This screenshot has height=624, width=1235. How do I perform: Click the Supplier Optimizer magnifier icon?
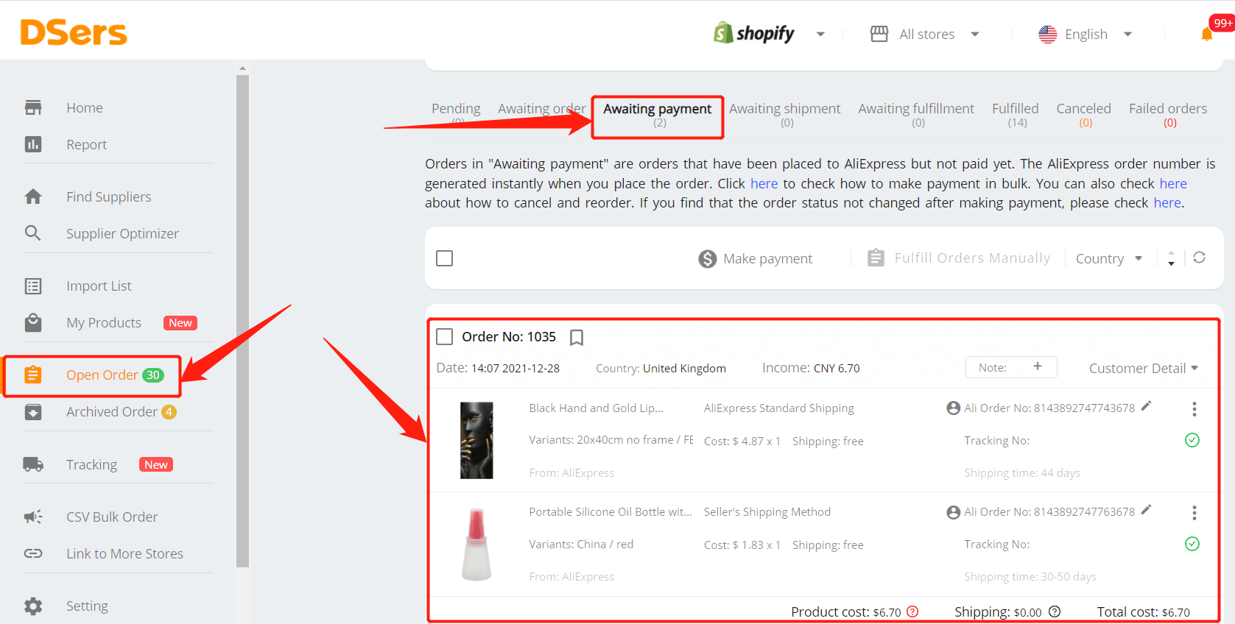click(x=33, y=233)
